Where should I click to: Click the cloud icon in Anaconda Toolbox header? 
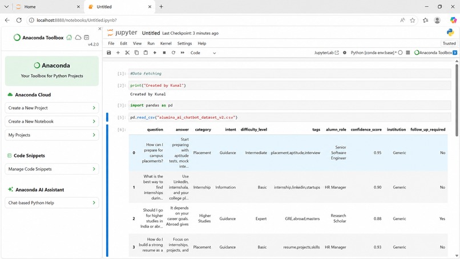78,38
